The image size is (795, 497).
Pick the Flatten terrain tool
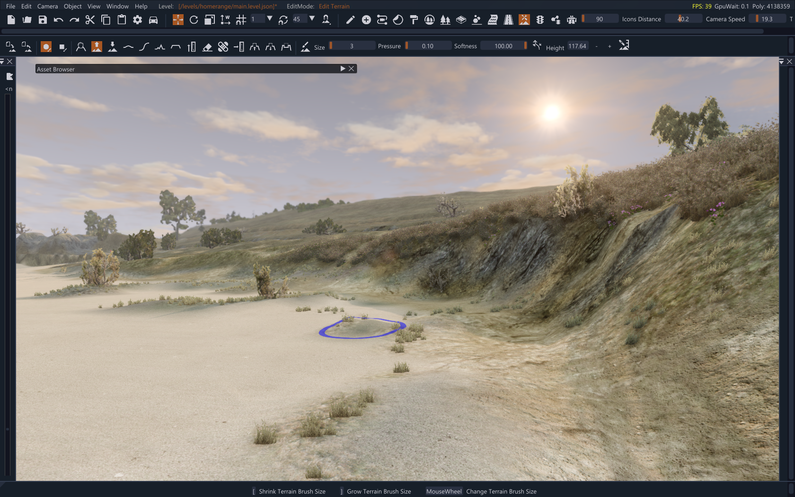176,46
